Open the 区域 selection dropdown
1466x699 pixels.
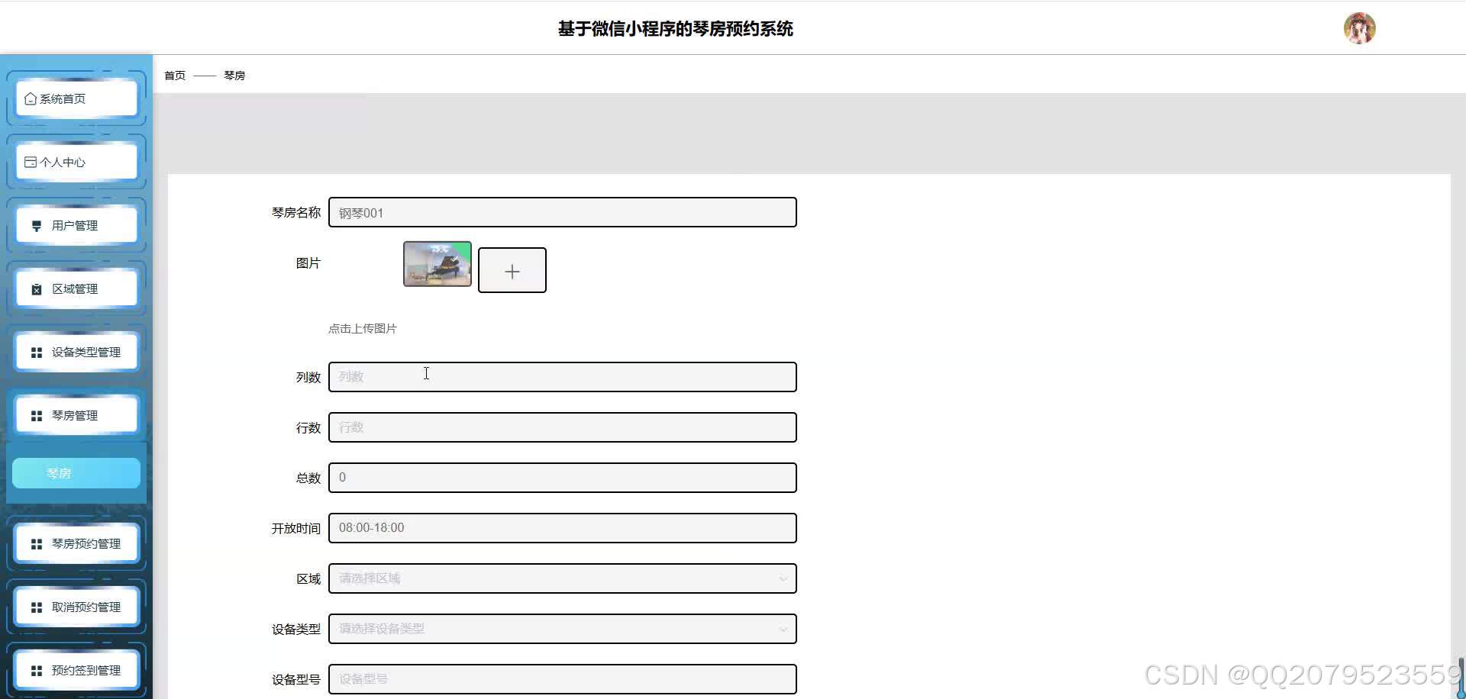[562, 578]
